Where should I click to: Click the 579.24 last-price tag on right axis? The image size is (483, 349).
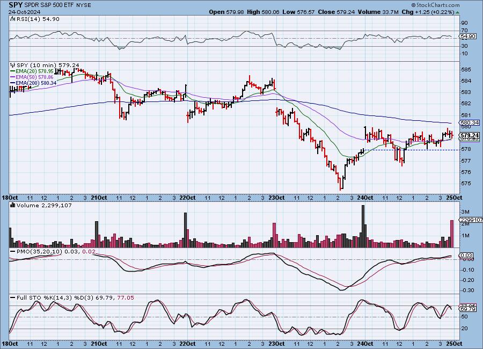point(470,135)
